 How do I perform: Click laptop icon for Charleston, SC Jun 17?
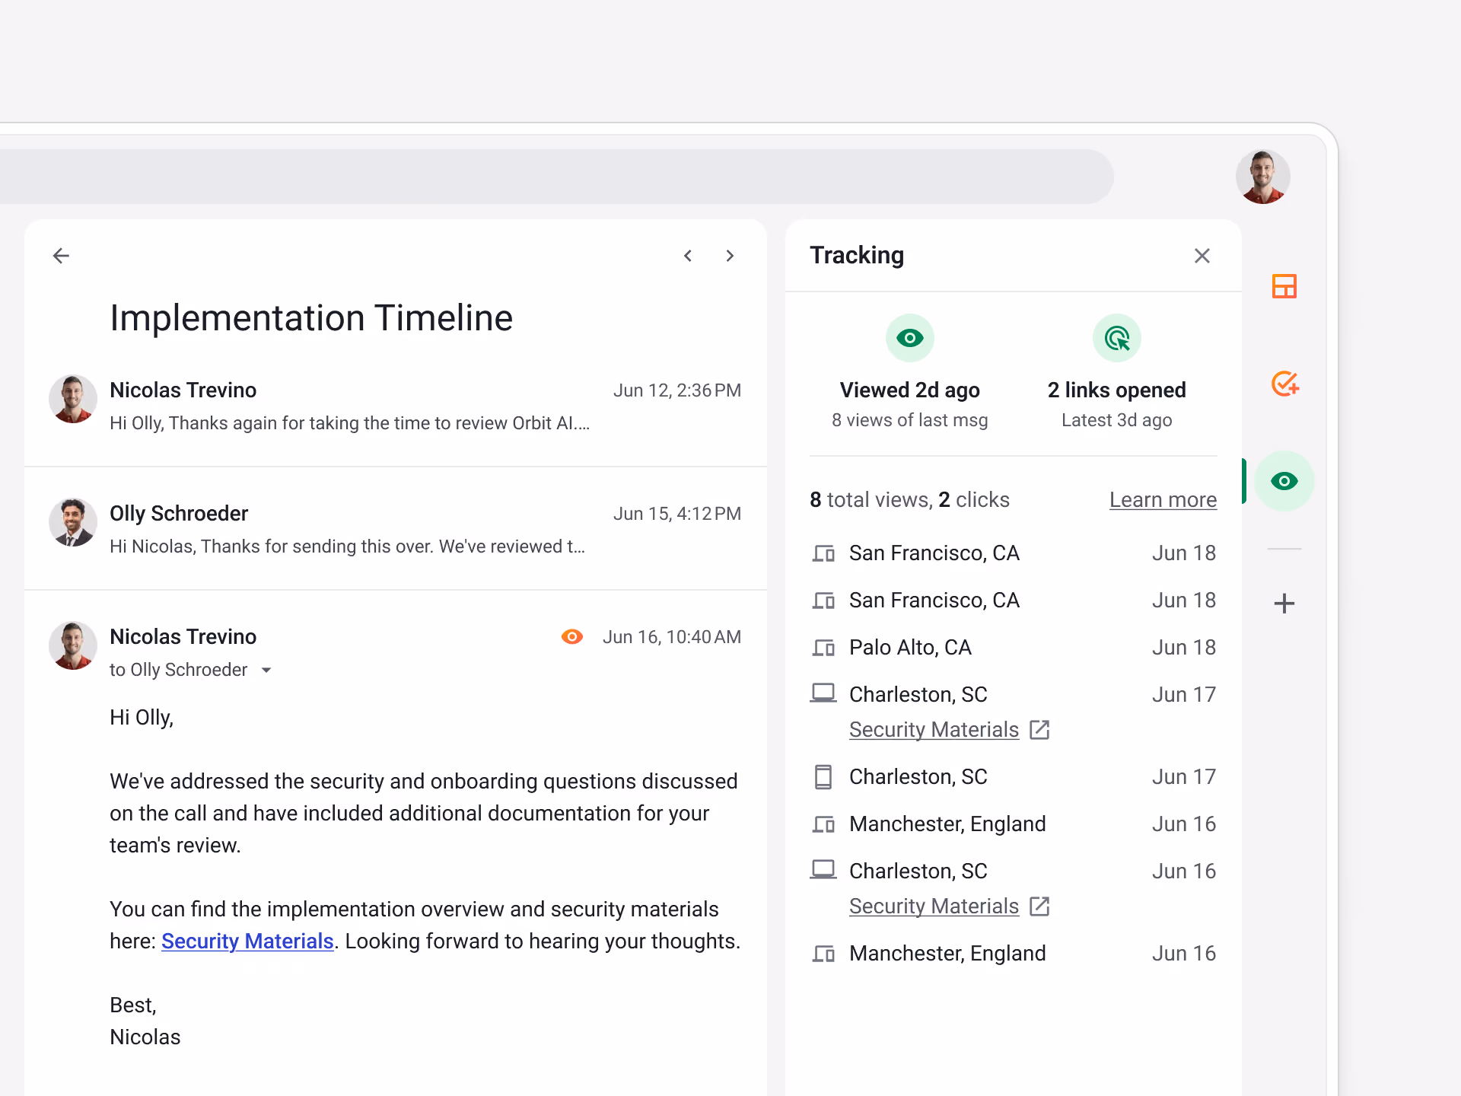tap(823, 693)
